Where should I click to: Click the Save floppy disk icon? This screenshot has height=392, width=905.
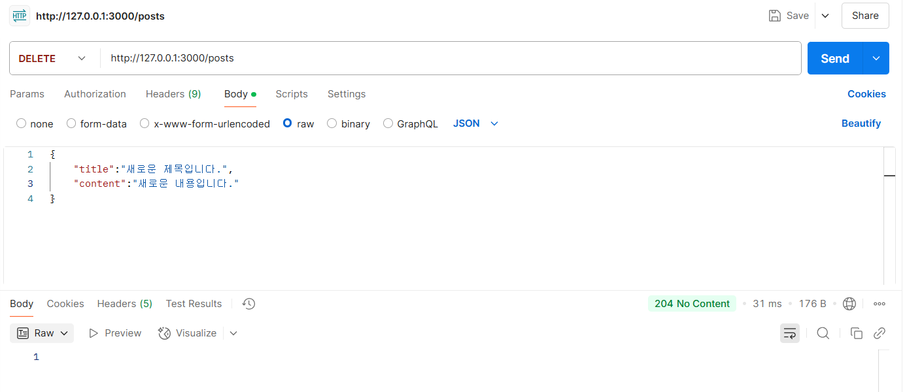tap(775, 16)
